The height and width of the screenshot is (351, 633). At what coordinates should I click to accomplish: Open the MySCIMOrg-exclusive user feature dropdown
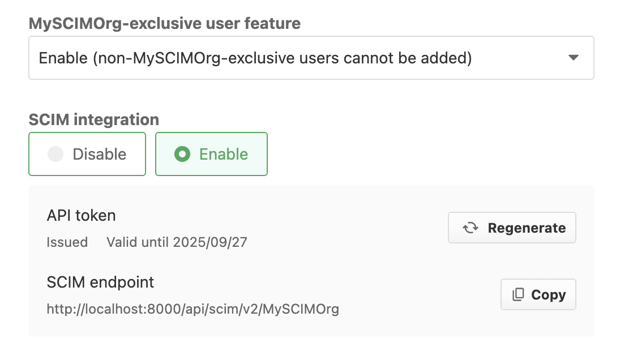(311, 57)
